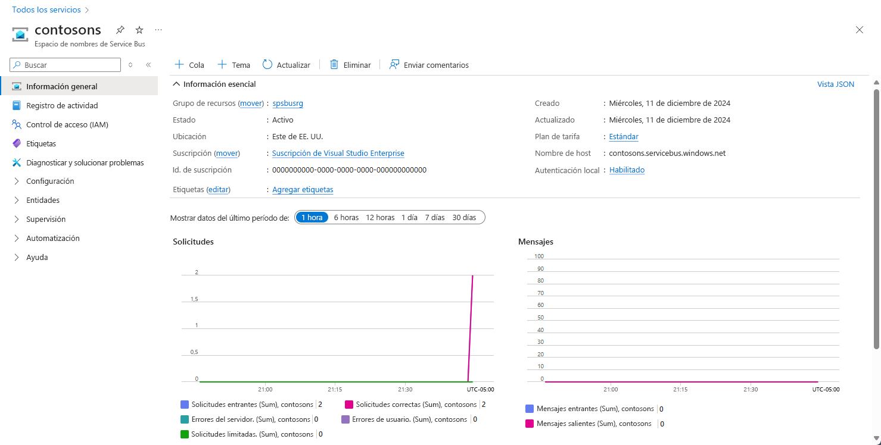Click the Actualizar refresh icon
This screenshot has width=881, height=445.
click(x=267, y=64)
